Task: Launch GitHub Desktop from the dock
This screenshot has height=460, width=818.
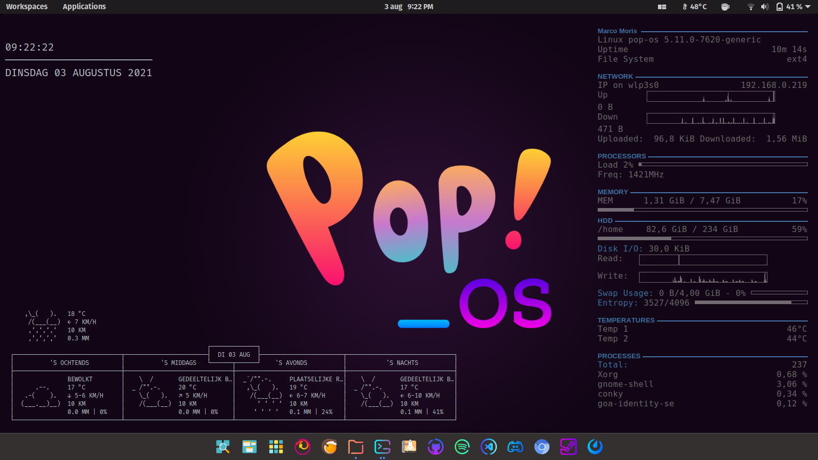Action: (436, 447)
